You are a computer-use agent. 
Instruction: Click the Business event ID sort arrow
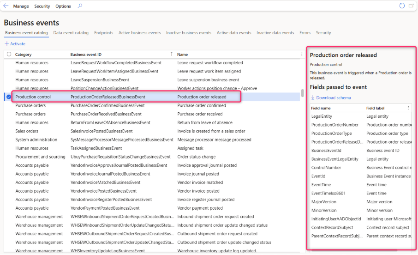point(172,54)
